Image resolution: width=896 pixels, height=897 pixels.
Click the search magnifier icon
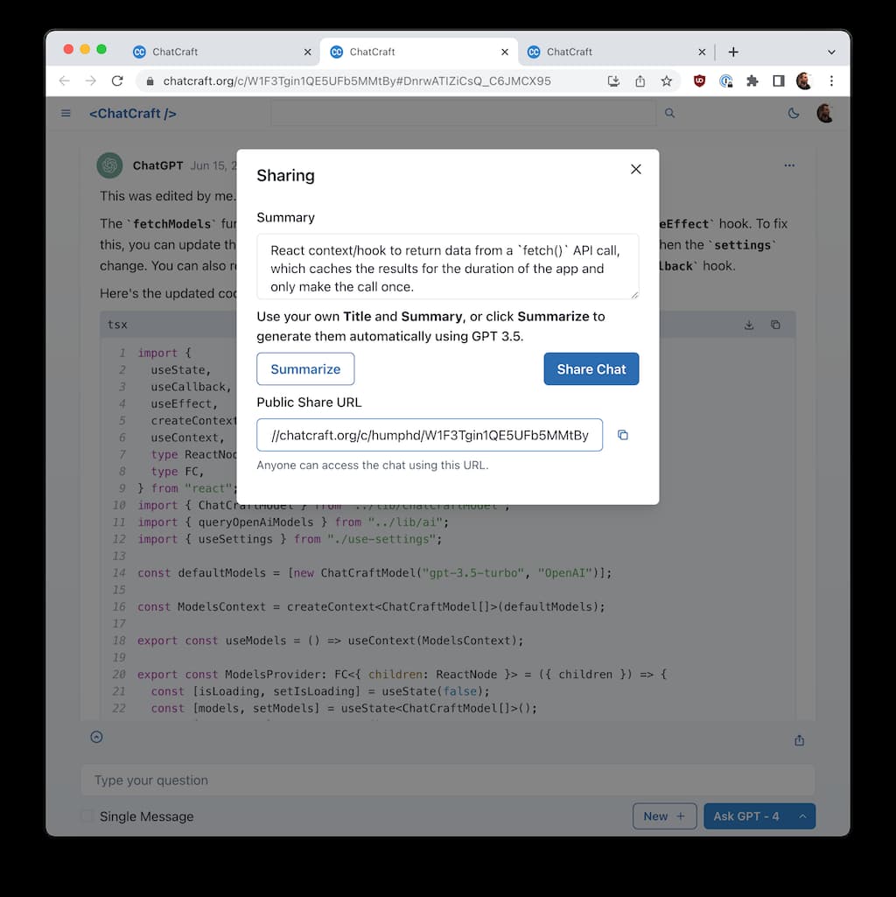tap(670, 113)
